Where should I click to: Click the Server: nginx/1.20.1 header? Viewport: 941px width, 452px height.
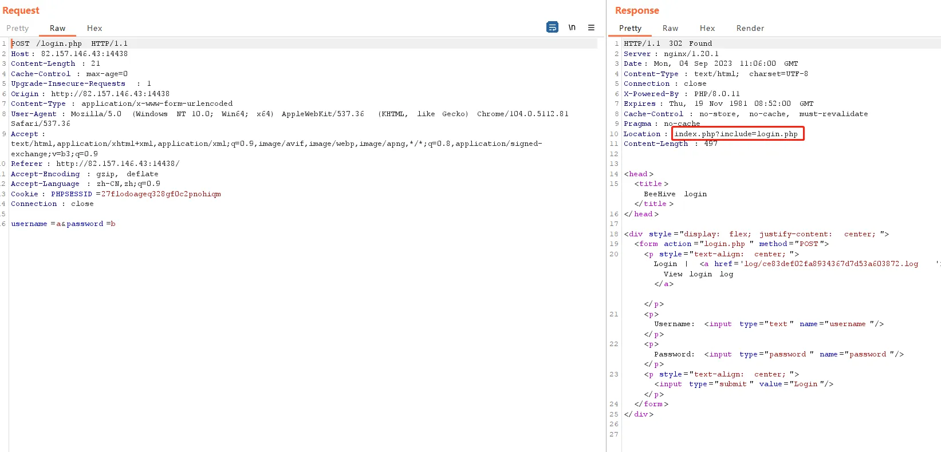coord(671,54)
